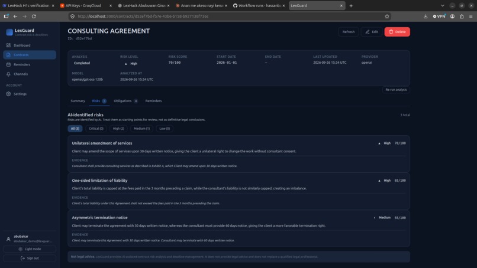The width and height of the screenshot is (477, 268).
Task: Switch to LexHack Abubuwan browser tab
Action: click(x=144, y=5)
